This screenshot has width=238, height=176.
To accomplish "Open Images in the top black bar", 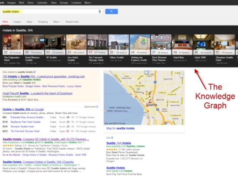I will pos(12,3).
